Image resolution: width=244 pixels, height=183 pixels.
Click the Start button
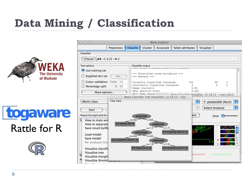[91, 110]
